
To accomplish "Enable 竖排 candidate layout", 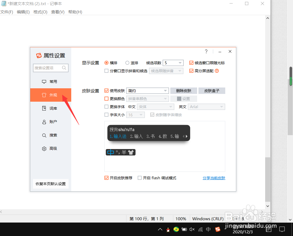I will click(127, 63).
